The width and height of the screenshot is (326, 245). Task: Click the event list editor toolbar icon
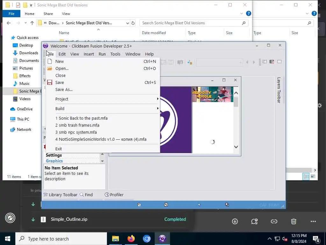[180, 62]
